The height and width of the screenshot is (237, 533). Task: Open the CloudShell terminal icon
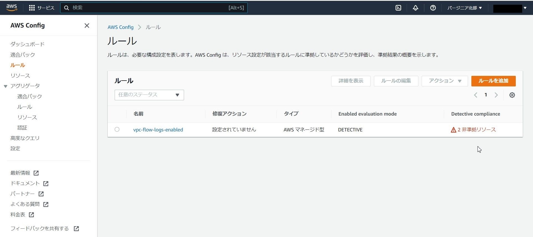point(398,8)
